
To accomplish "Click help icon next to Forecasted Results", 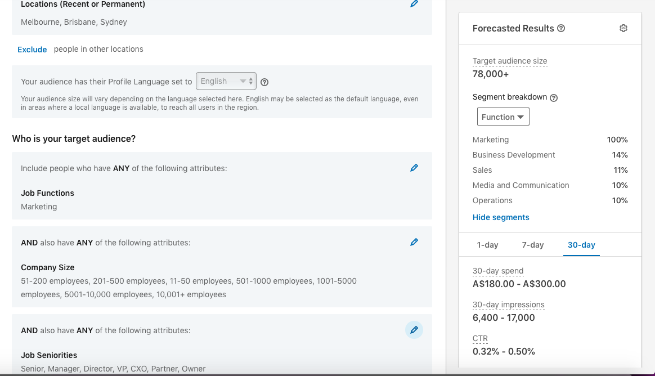I will pos(561,29).
